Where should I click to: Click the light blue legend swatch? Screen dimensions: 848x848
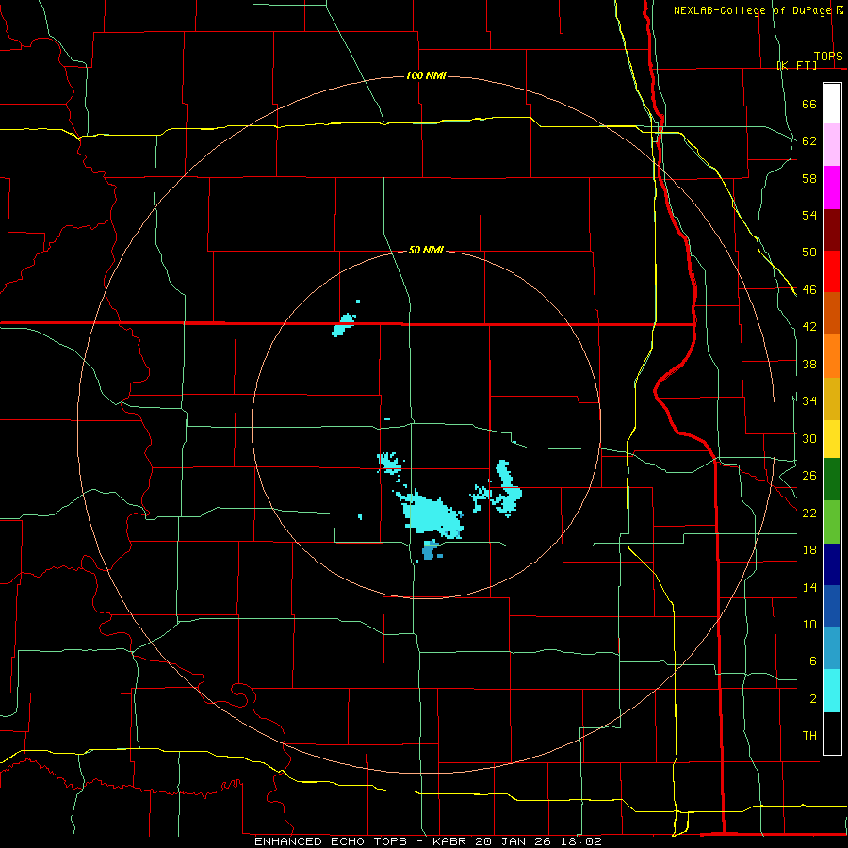832,648
